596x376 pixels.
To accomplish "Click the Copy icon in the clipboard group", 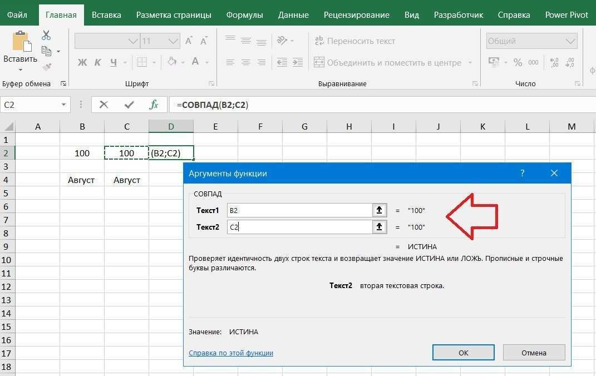I will click(46, 51).
